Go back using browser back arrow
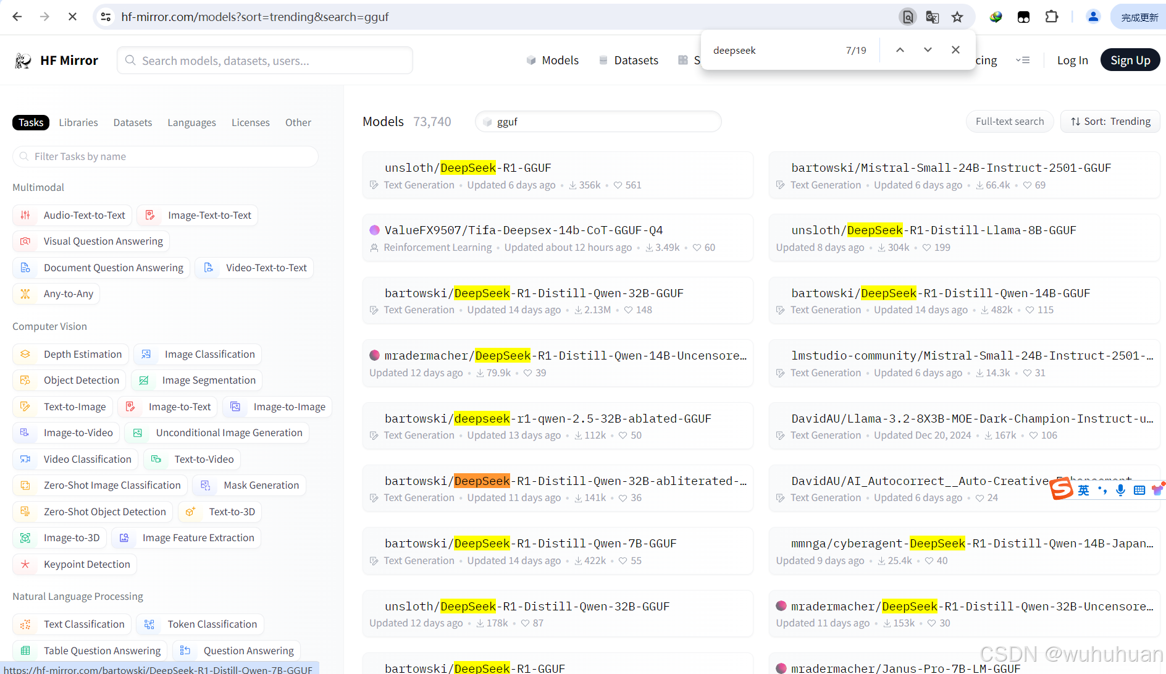This screenshot has width=1166, height=674. (17, 17)
